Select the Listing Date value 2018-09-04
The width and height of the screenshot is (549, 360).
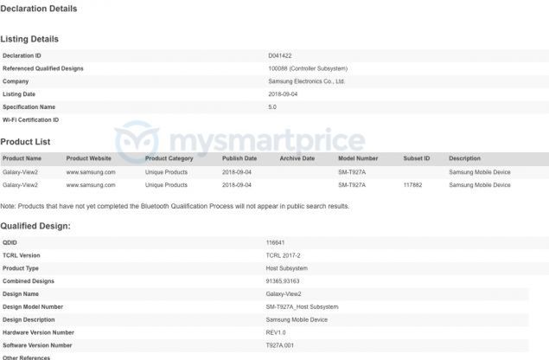[283, 94]
